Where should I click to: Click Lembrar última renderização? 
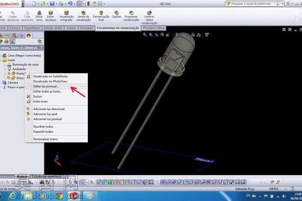click(x=149, y=18)
